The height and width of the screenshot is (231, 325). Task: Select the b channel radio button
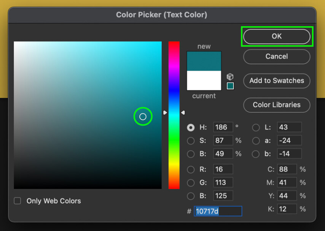[x=255, y=154]
